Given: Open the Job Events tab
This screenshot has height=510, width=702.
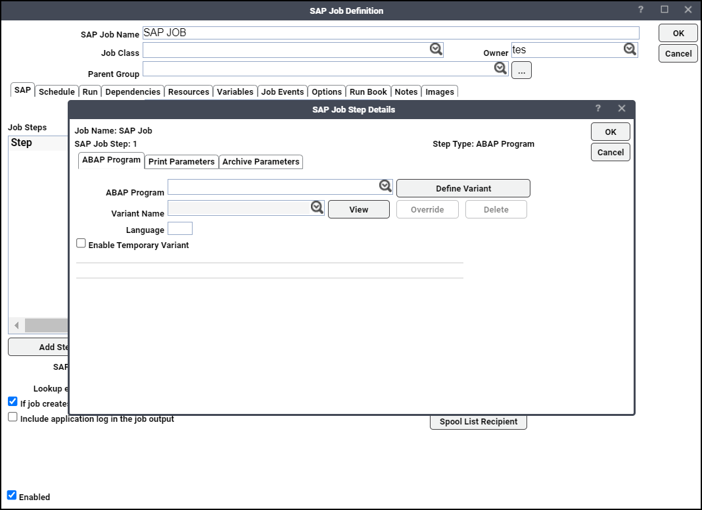Looking at the screenshot, I should coord(283,91).
